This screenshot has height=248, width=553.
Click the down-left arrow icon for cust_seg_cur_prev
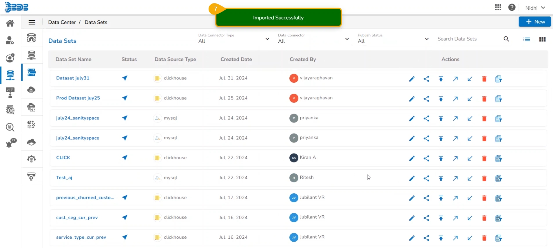click(x=470, y=218)
